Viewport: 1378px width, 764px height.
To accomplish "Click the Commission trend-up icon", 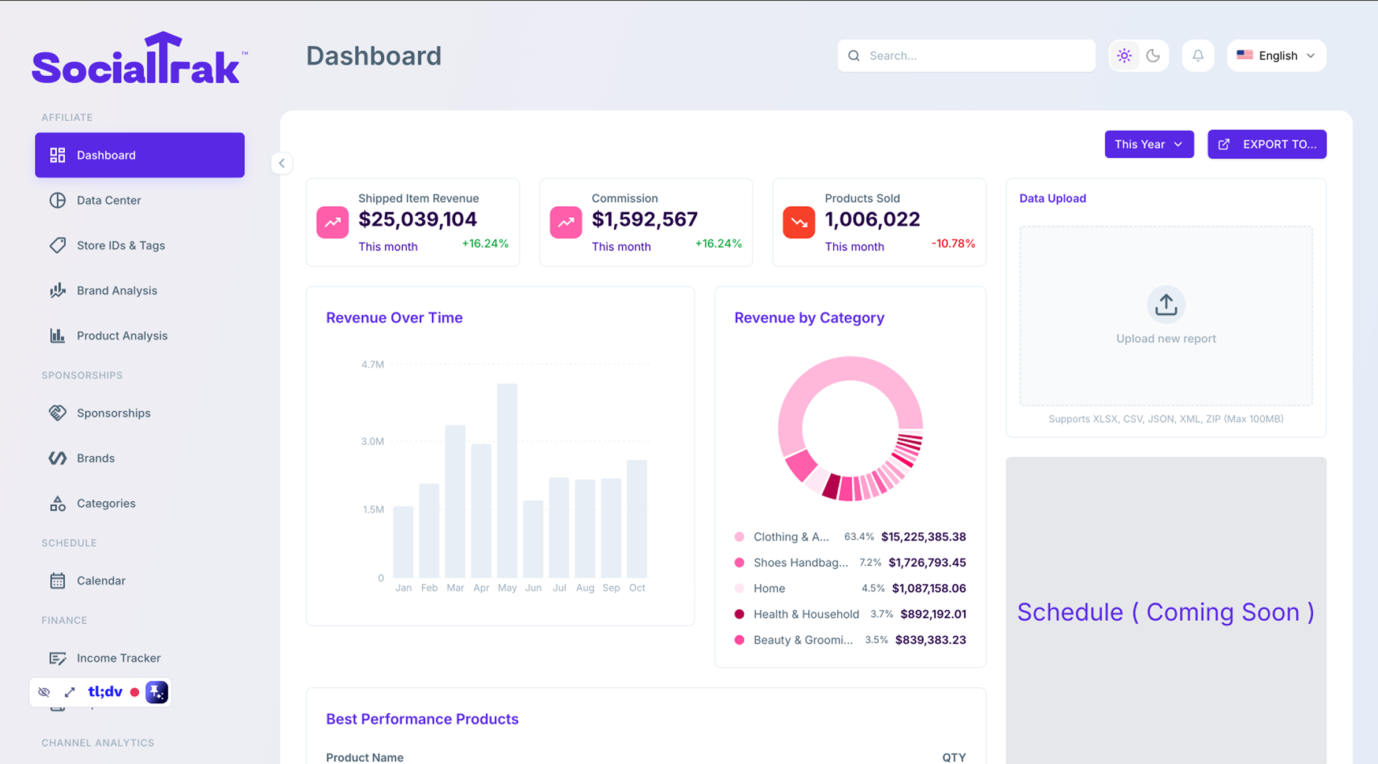I will pos(566,222).
